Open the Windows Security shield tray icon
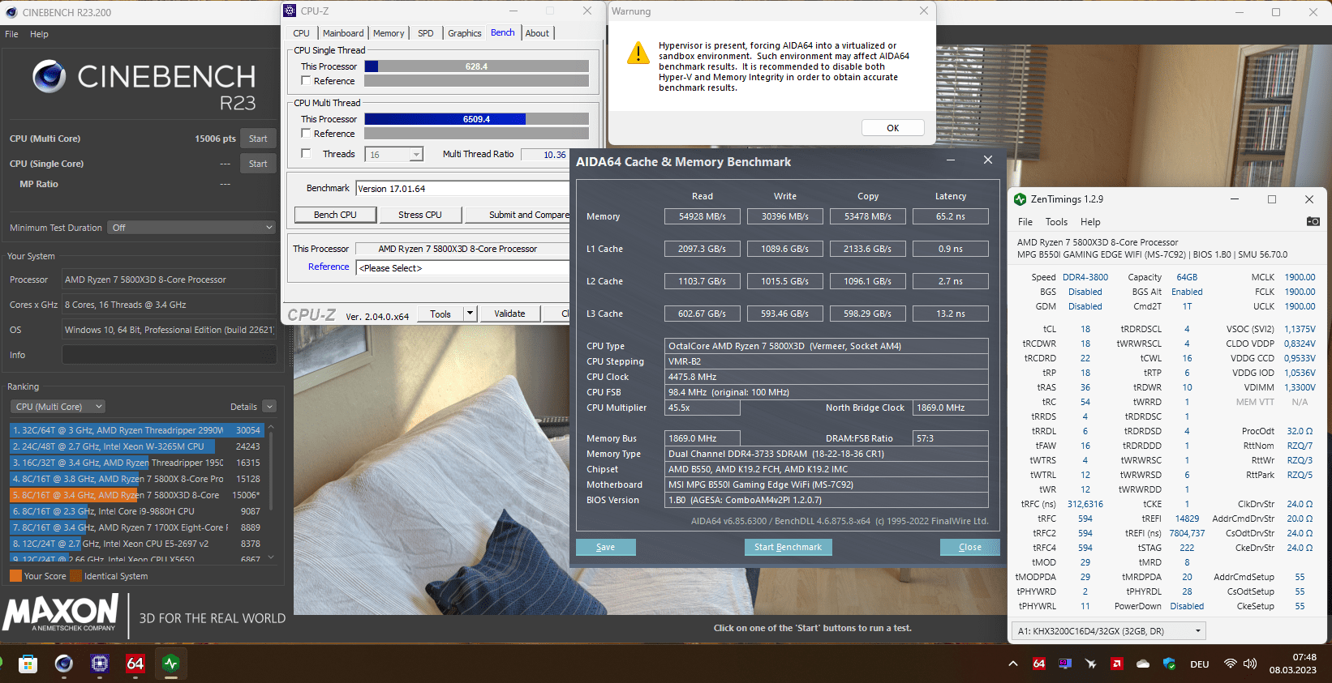 pos(1169,664)
